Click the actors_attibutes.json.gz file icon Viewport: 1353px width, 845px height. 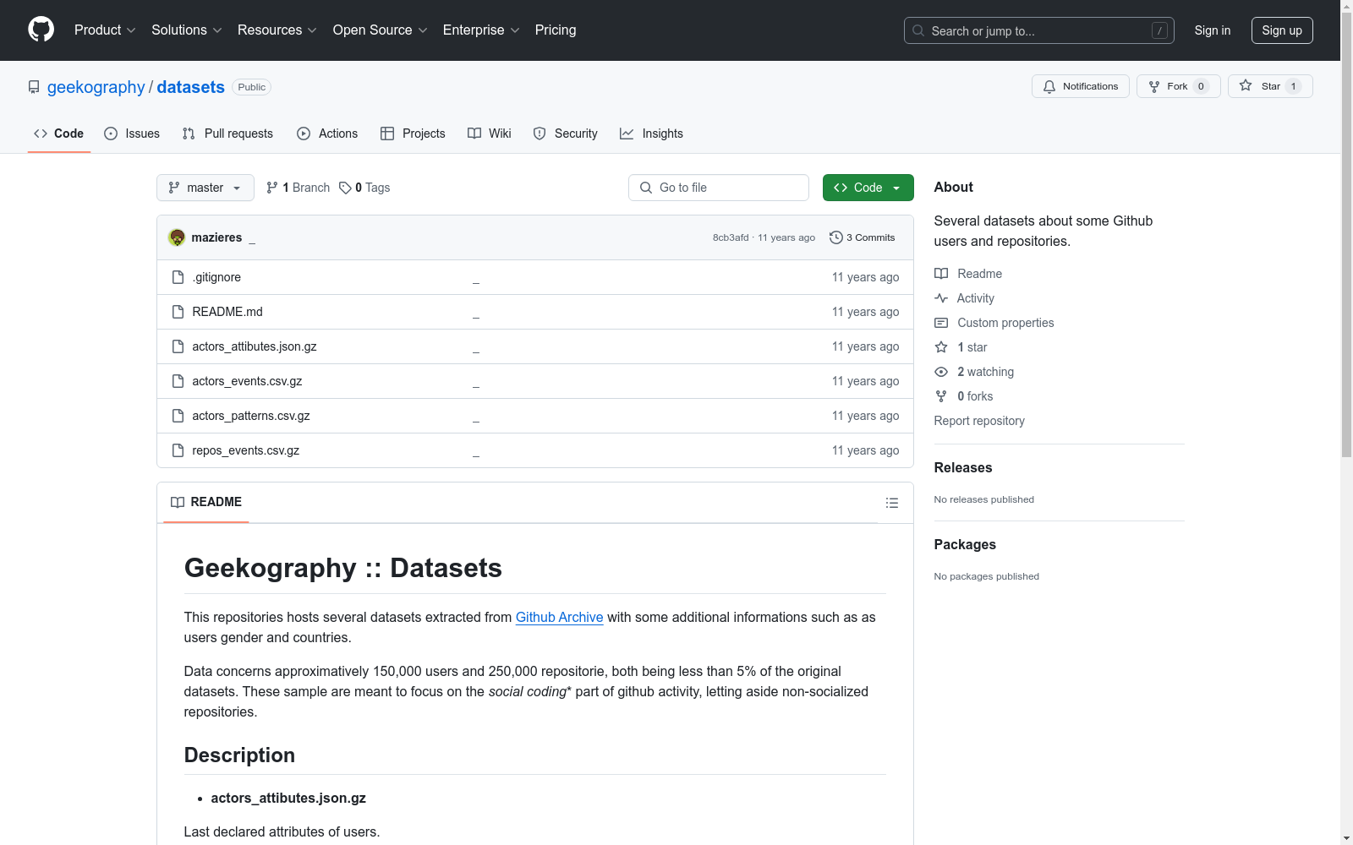pyautogui.click(x=178, y=346)
